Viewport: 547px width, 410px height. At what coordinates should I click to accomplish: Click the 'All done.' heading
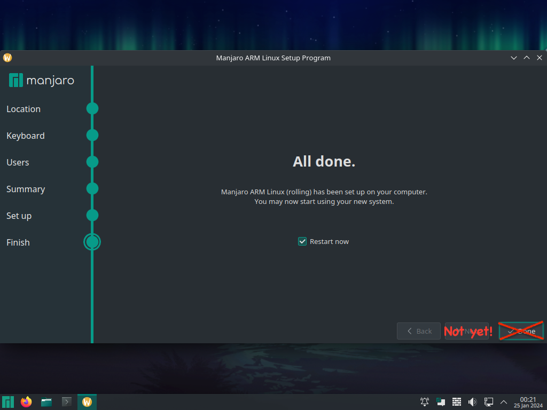point(324,161)
